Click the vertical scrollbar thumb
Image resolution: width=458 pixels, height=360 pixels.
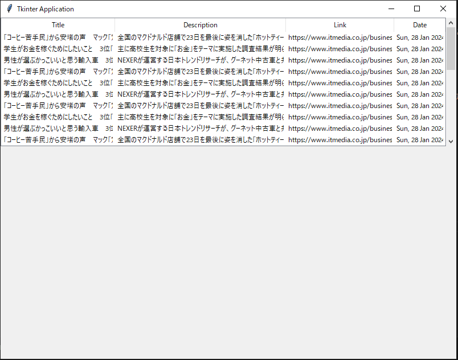coord(451,48)
